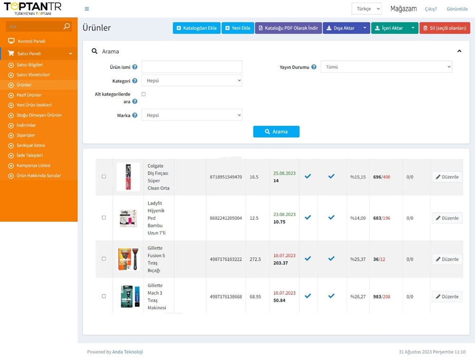Click the Ladyfit row first checkmark icon

pyautogui.click(x=308, y=218)
